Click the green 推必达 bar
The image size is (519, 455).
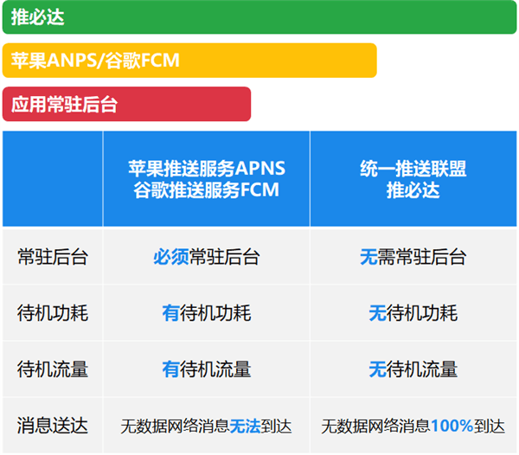259,17
